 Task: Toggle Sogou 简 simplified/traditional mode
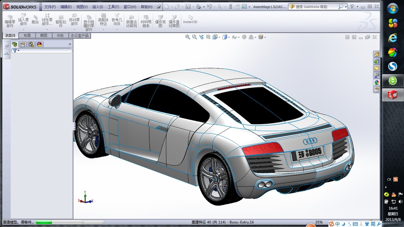pyautogui.click(x=373, y=224)
